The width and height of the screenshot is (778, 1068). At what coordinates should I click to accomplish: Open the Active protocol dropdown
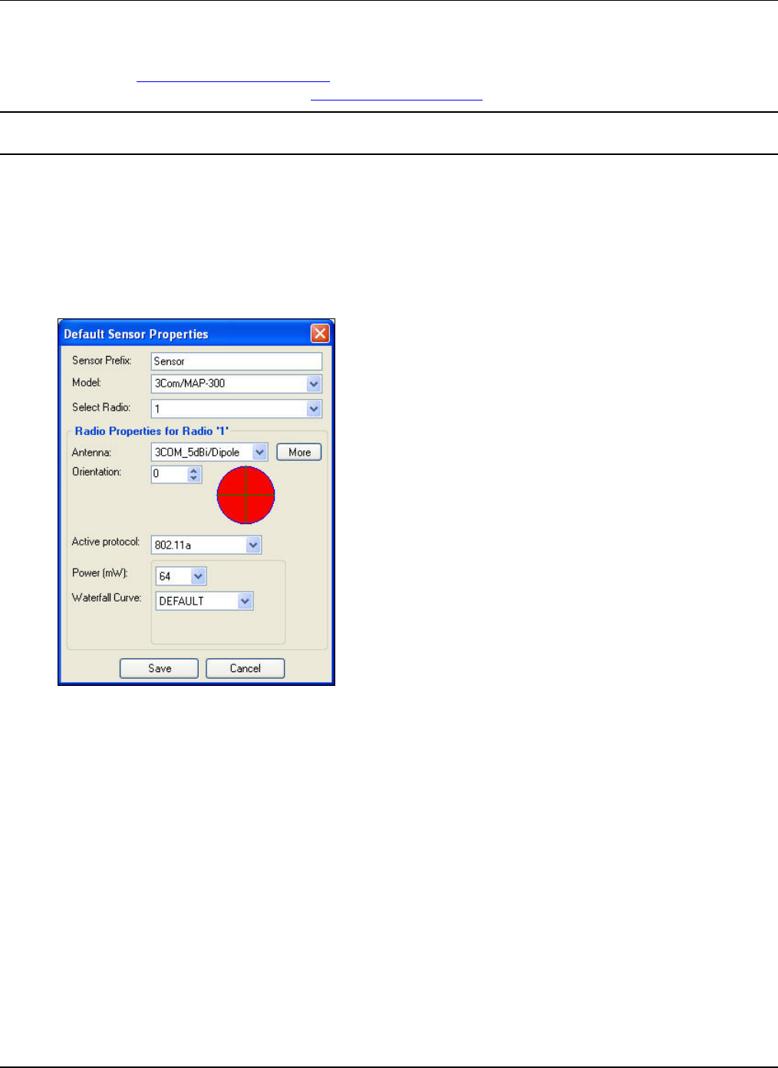[x=253, y=545]
